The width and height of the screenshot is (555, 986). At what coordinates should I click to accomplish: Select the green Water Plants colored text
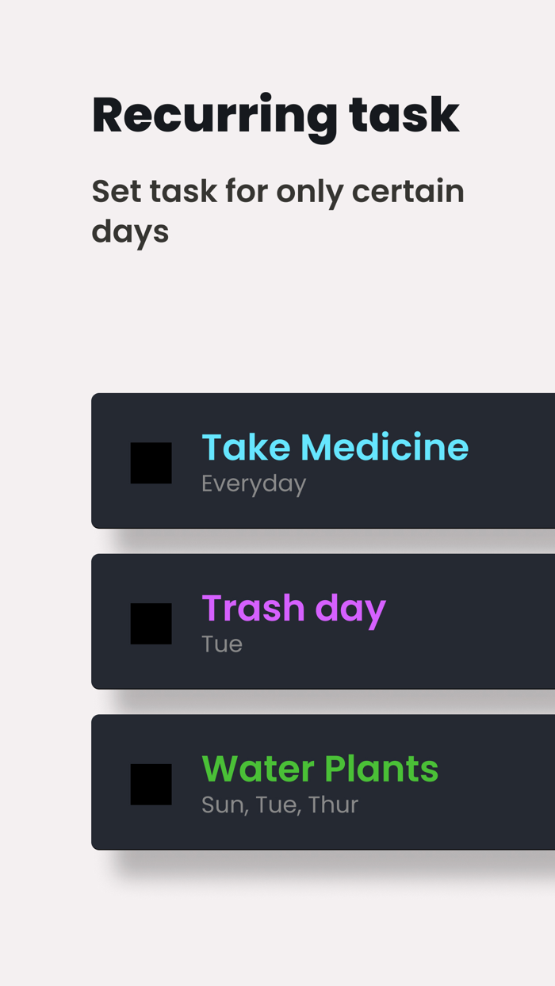[320, 767]
